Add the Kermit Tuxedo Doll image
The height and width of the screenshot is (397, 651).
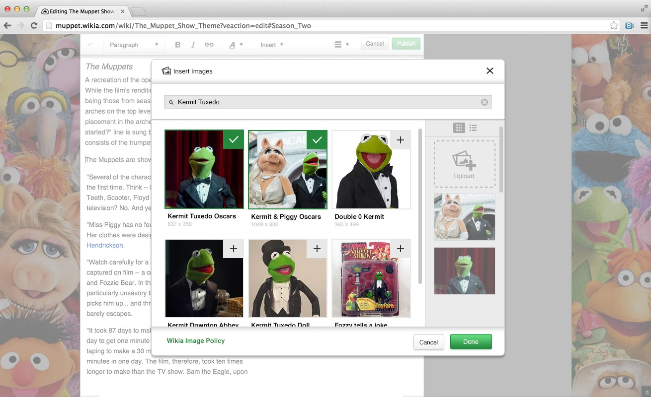[x=317, y=249]
